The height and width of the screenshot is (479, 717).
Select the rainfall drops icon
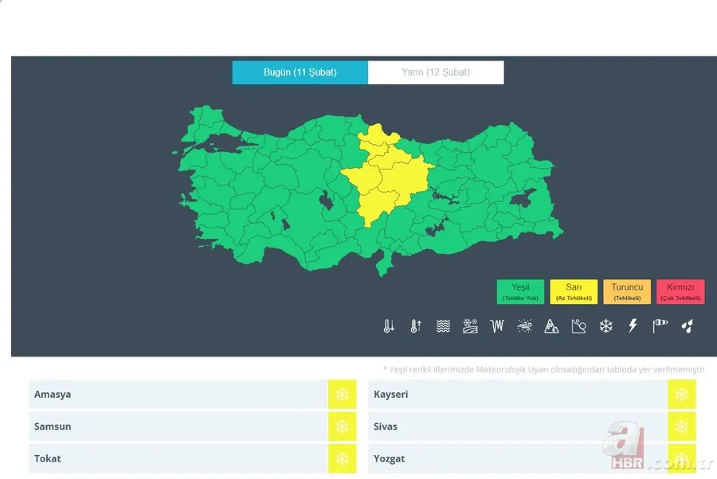tap(687, 325)
